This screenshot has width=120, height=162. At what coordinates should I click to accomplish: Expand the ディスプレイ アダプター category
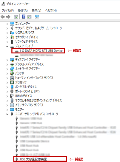tap(7, 60)
